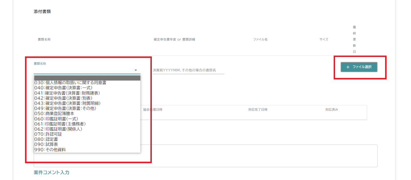Select 040:確定申告書(決算書:一式) option

tap(87, 88)
